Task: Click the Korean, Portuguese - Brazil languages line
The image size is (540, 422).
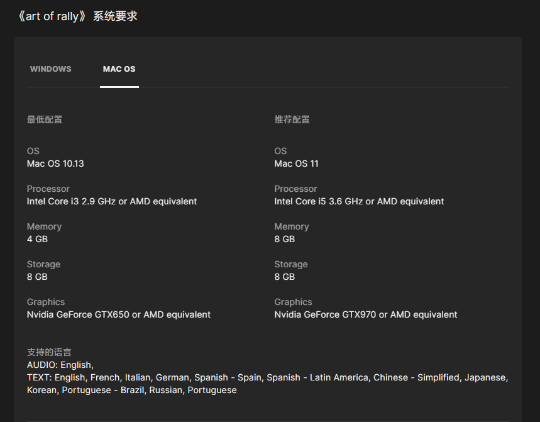Action: tap(132, 390)
